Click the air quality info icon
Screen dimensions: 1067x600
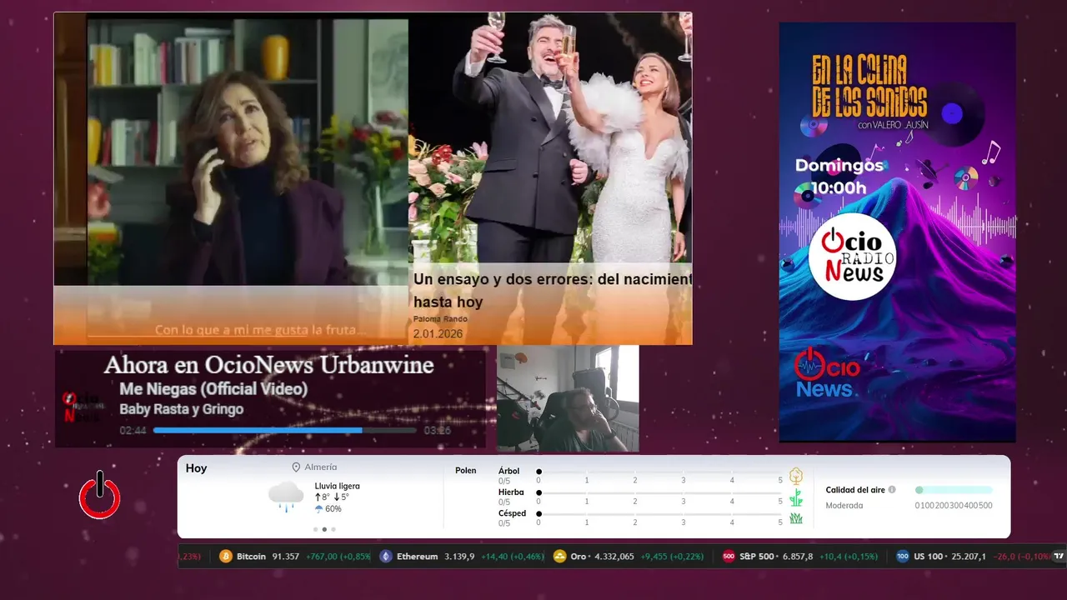pos(892,490)
